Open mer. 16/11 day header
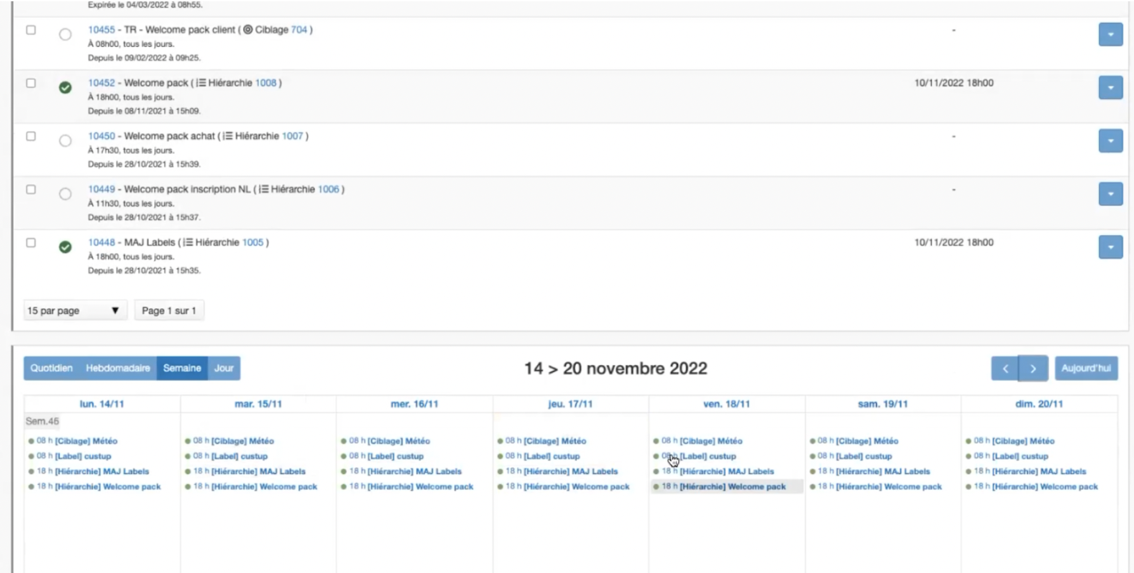1134x573 pixels. coord(414,404)
